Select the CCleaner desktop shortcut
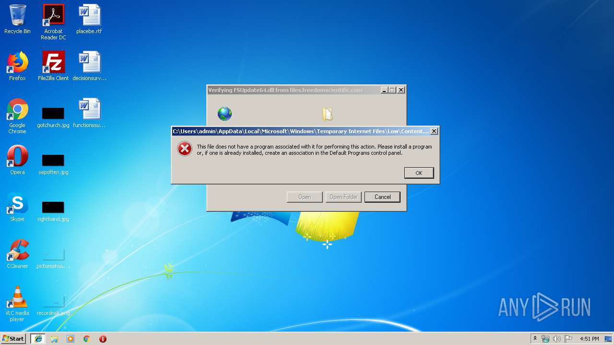This screenshot has height=345, width=614. tap(17, 254)
